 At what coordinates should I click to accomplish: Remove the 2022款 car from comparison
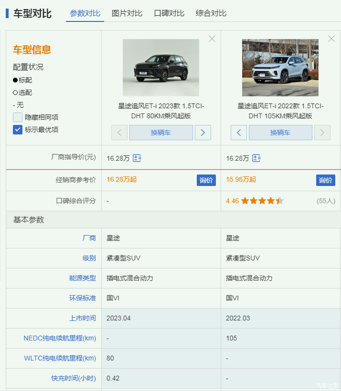coord(331,39)
